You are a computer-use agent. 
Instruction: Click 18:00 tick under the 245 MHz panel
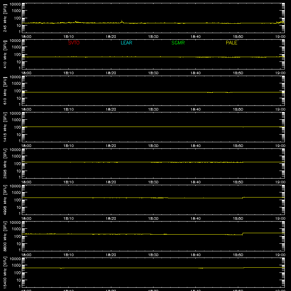(26, 37)
